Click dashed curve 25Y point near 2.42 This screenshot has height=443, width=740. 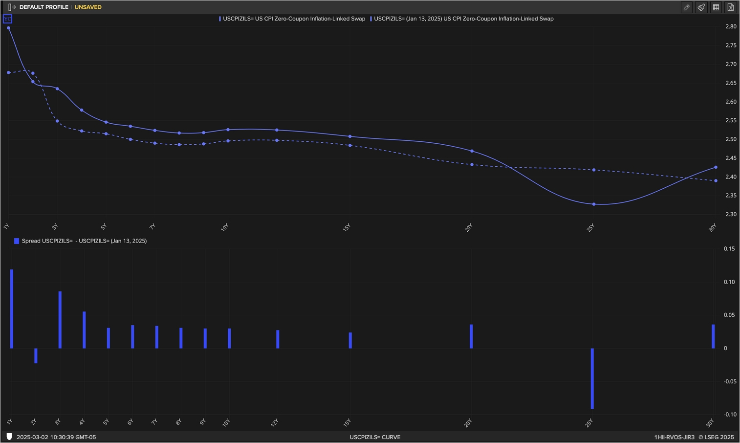click(594, 170)
